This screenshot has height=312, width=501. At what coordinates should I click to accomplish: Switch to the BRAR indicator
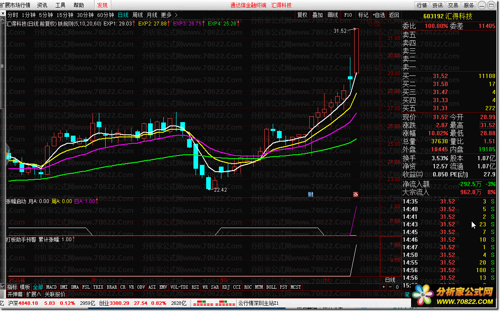pyautogui.click(x=112, y=287)
